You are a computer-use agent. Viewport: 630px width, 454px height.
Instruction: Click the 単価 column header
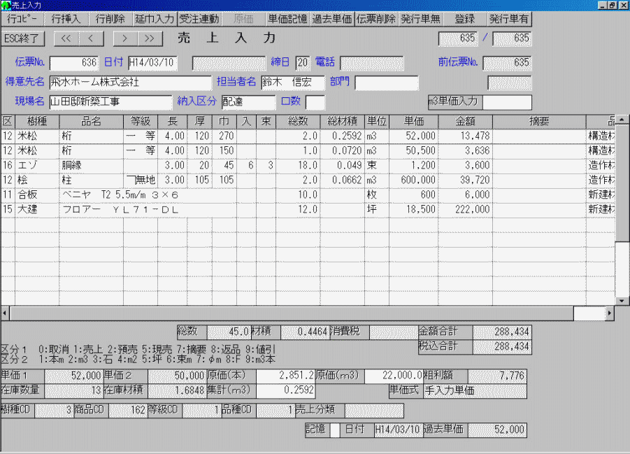413,122
